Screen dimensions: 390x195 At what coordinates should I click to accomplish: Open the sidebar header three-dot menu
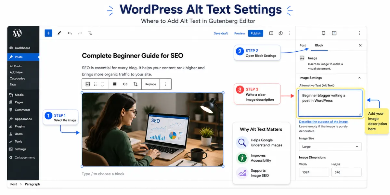(359, 33)
